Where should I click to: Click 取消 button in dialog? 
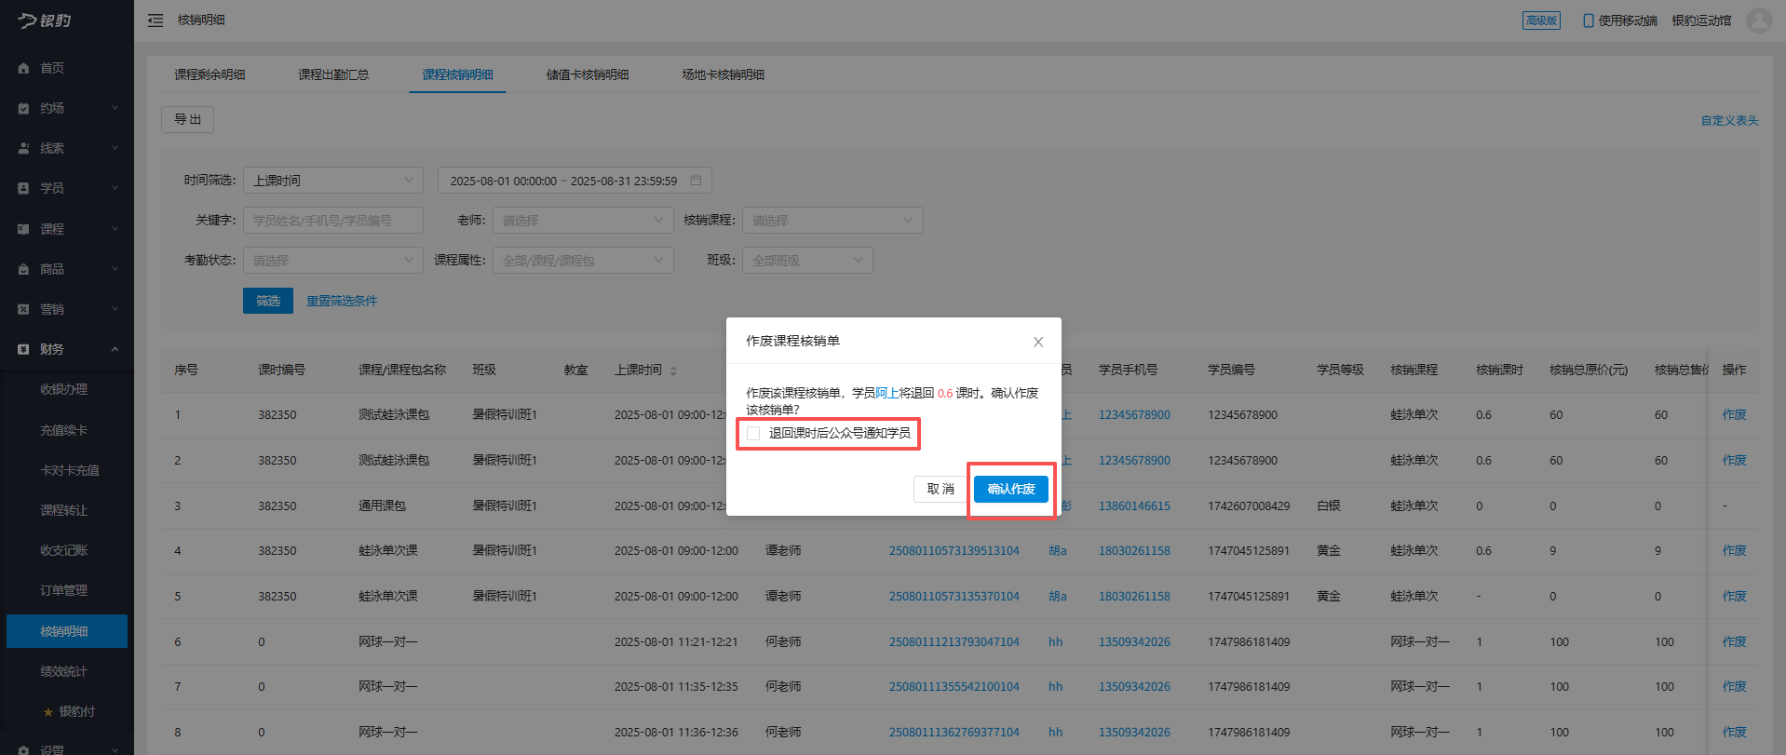[940, 489]
